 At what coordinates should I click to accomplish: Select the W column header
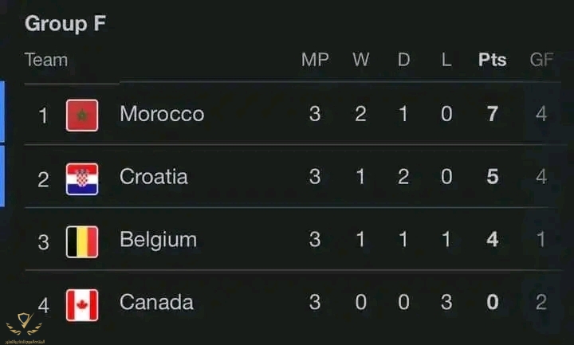(361, 60)
